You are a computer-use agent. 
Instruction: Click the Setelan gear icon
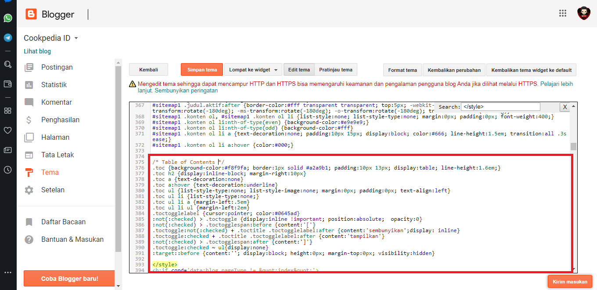(29, 190)
